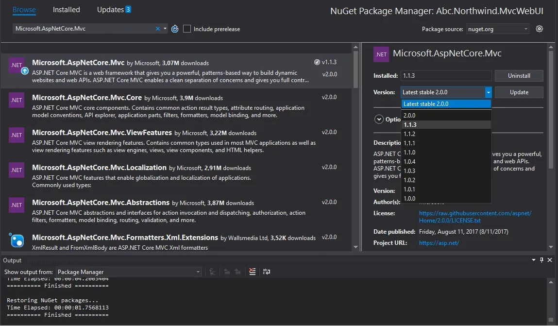Switch to the Installed tab
The image size is (558, 326).
[x=67, y=10]
